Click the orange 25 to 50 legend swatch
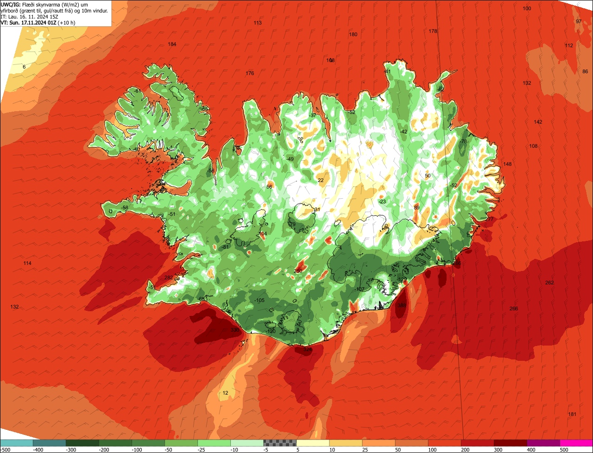Screen dimensions: 593x453 [379, 443]
